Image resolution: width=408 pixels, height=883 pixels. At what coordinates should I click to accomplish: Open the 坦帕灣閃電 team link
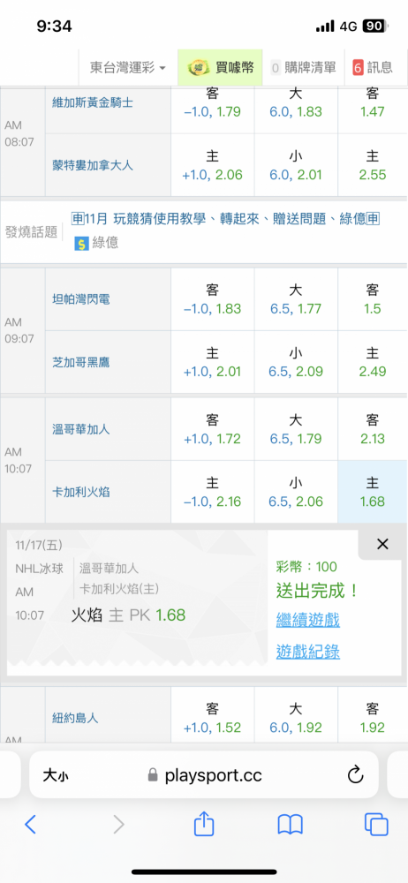point(80,299)
